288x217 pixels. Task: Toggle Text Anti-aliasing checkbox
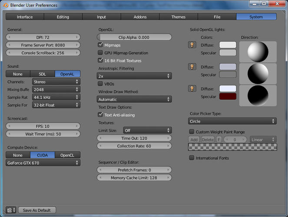pyautogui.click(x=100, y=115)
